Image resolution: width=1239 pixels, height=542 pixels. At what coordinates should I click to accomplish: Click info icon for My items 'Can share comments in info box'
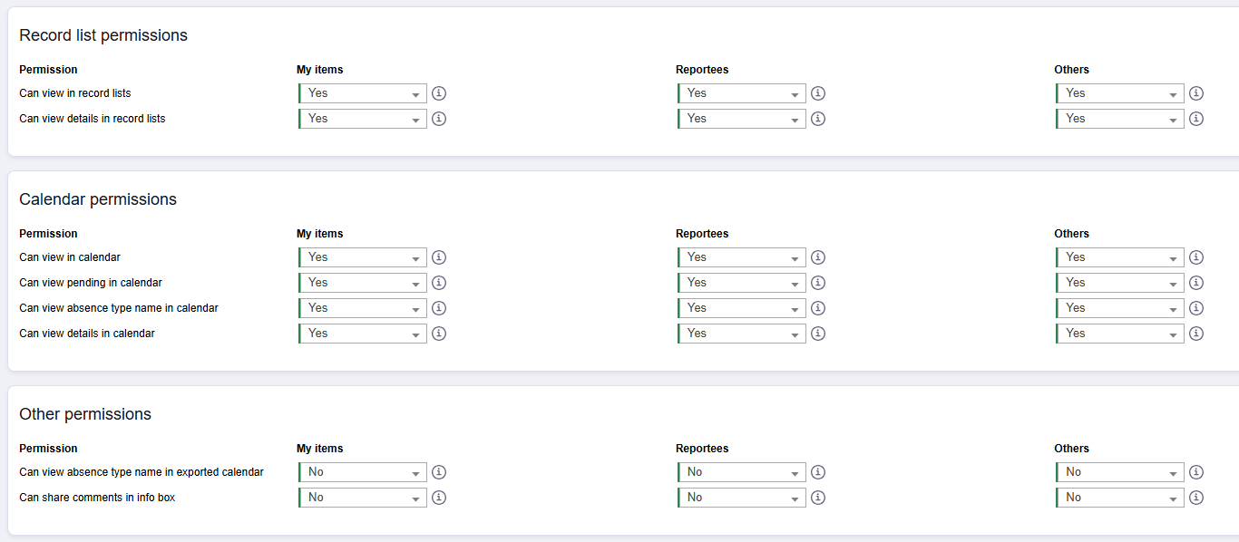439,498
